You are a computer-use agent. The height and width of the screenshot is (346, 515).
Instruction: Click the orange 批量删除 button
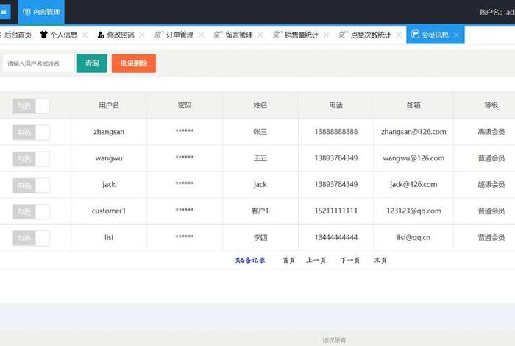[x=134, y=63]
